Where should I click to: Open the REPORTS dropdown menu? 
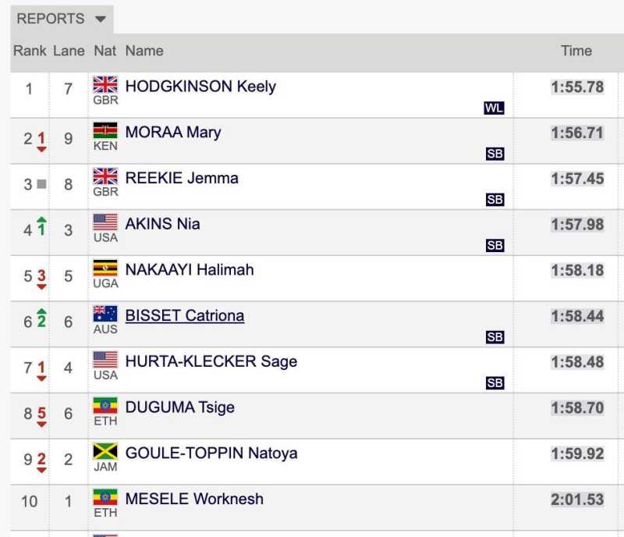61,19
